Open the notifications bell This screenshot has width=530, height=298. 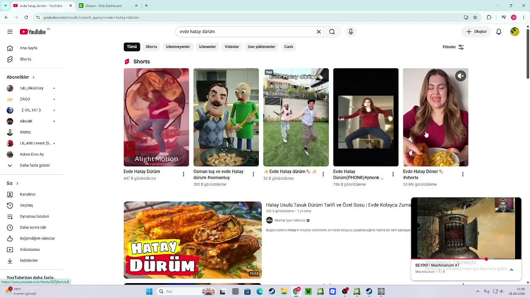pos(499,32)
